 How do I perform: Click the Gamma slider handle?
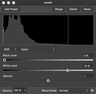pyautogui.click(x=48, y=81)
